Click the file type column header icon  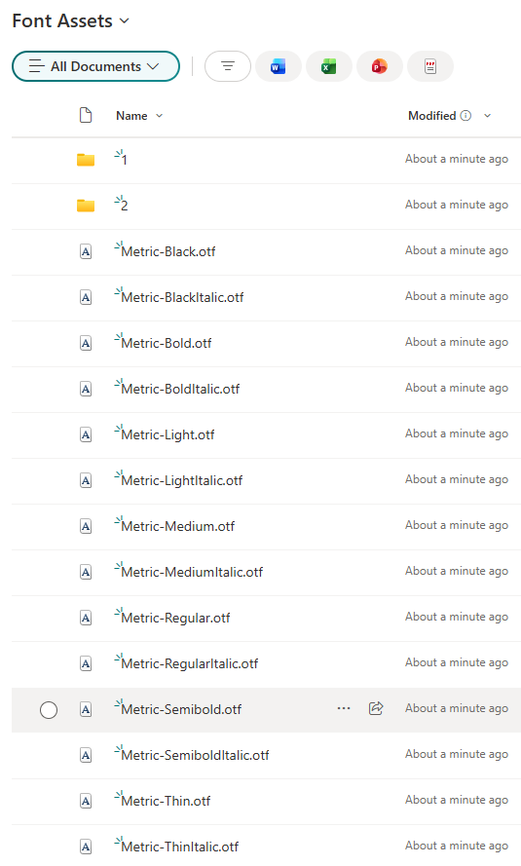(86, 115)
